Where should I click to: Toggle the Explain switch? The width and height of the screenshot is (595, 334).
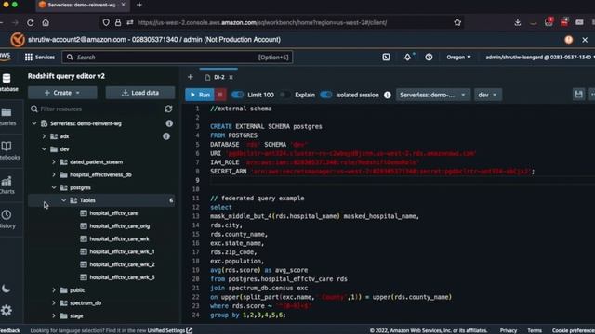pos(284,95)
